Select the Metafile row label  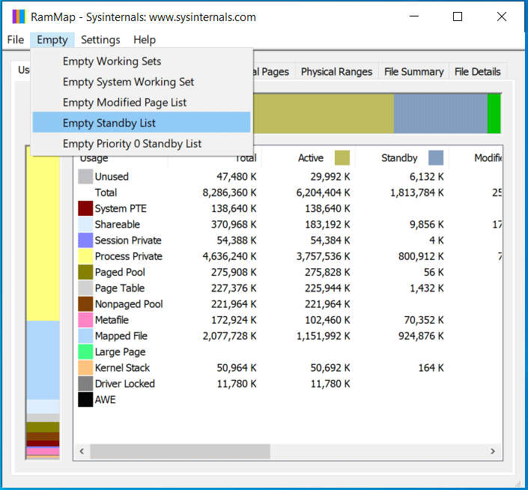pos(112,320)
